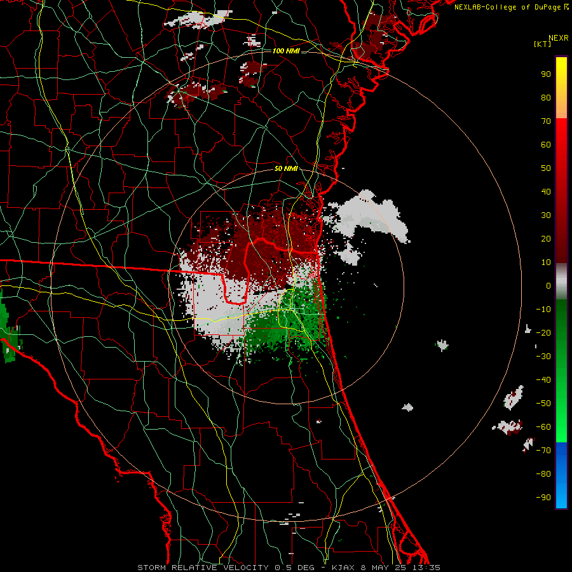The height and width of the screenshot is (572, 572).
Task: Click the NEXR label above the color scale
Action: [x=558, y=38]
